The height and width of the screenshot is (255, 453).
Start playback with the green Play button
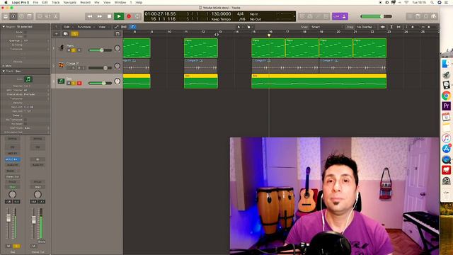[119, 16]
